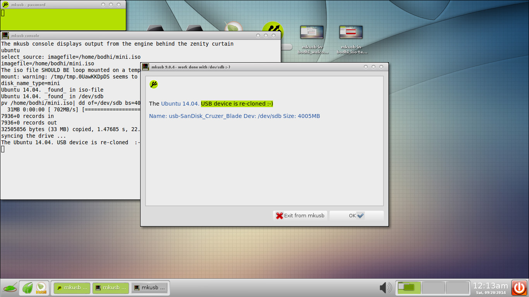Close the mkusb console via its rightmost title button
The height and width of the screenshot is (297, 529).
(274, 36)
